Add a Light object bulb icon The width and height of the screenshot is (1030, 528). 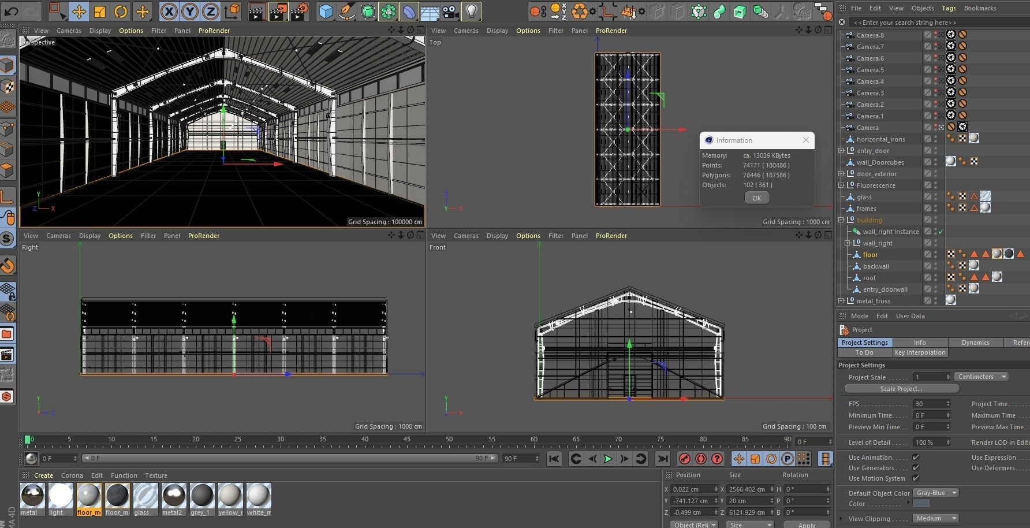[x=471, y=11]
